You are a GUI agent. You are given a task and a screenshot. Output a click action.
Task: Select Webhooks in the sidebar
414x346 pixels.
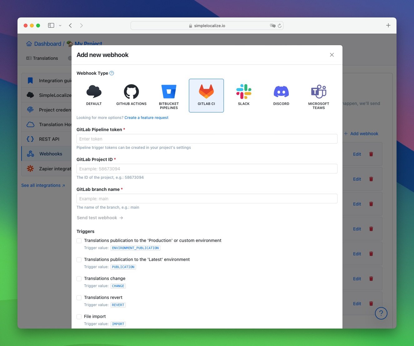(47, 154)
